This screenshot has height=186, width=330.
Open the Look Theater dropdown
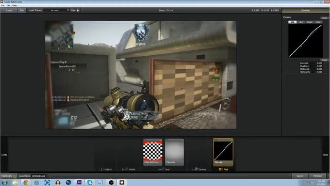57,10
